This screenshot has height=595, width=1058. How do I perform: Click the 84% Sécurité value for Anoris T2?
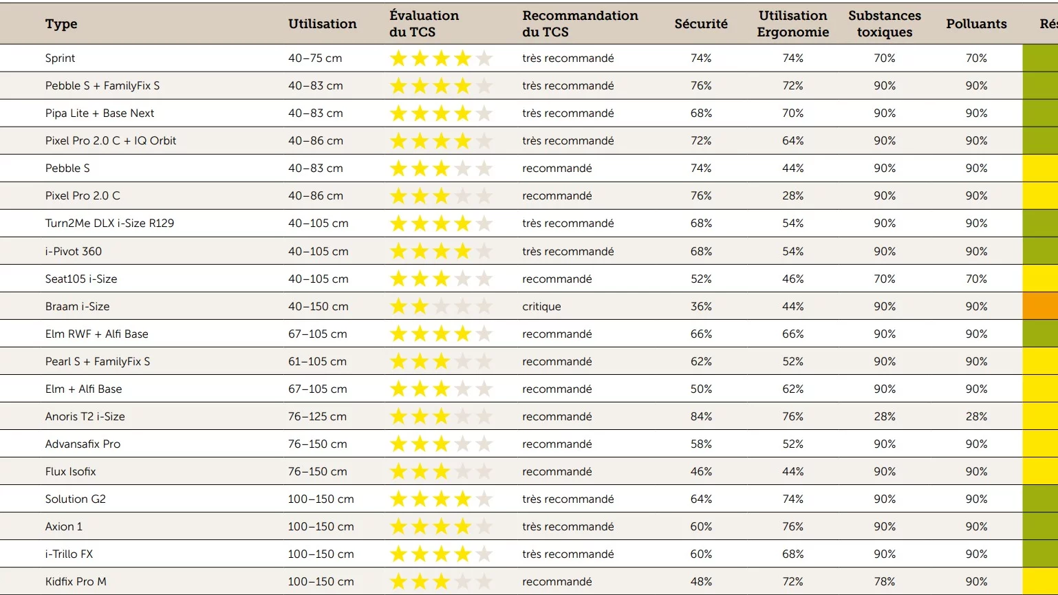700,416
